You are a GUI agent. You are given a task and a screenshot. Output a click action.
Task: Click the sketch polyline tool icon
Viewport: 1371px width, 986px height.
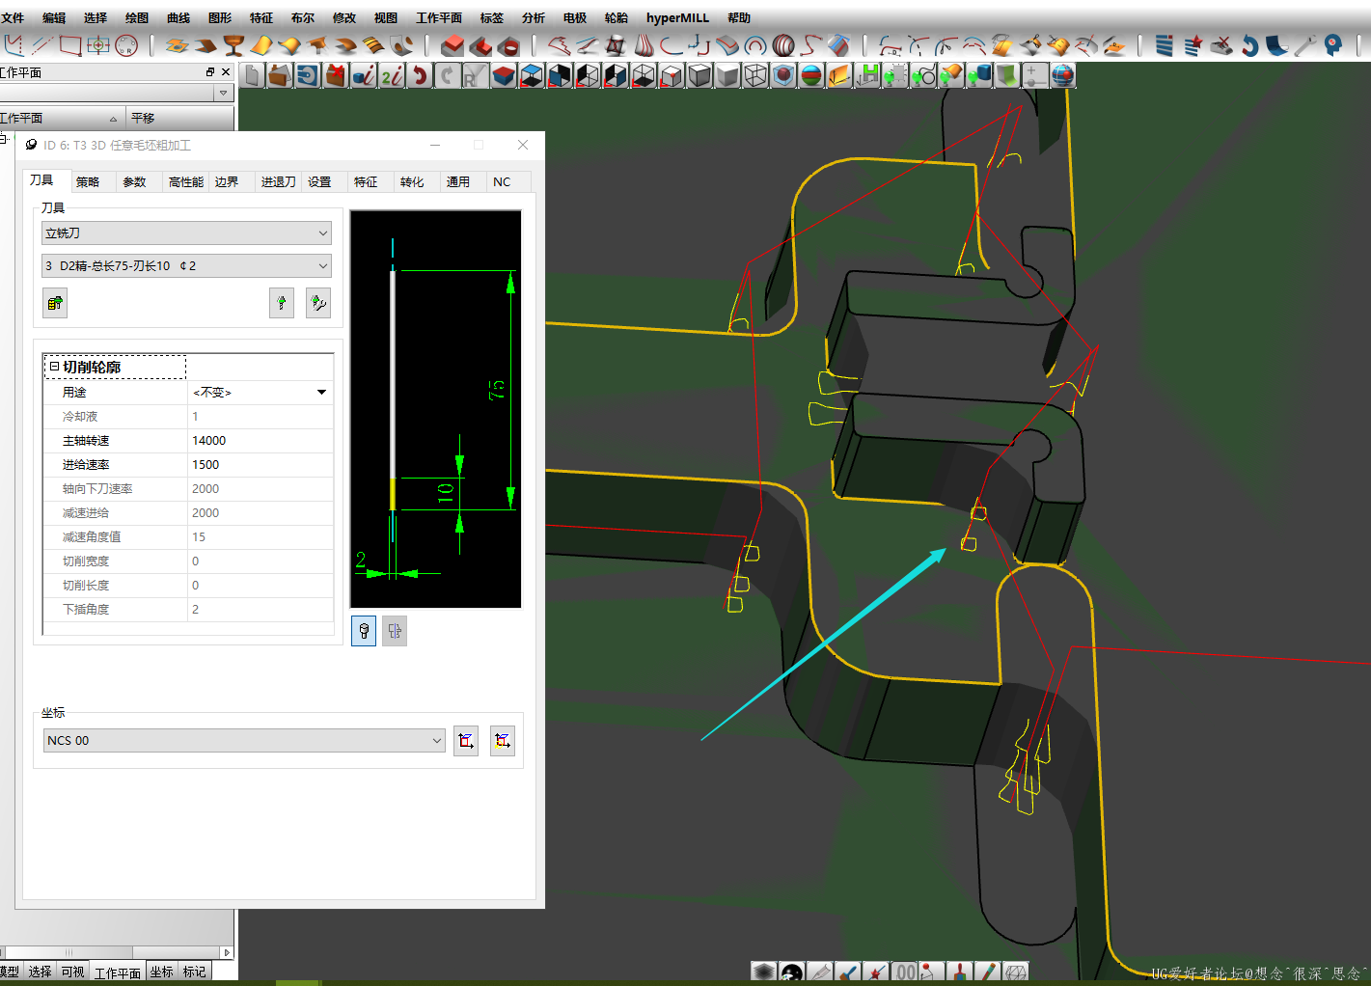click(x=14, y=45)
